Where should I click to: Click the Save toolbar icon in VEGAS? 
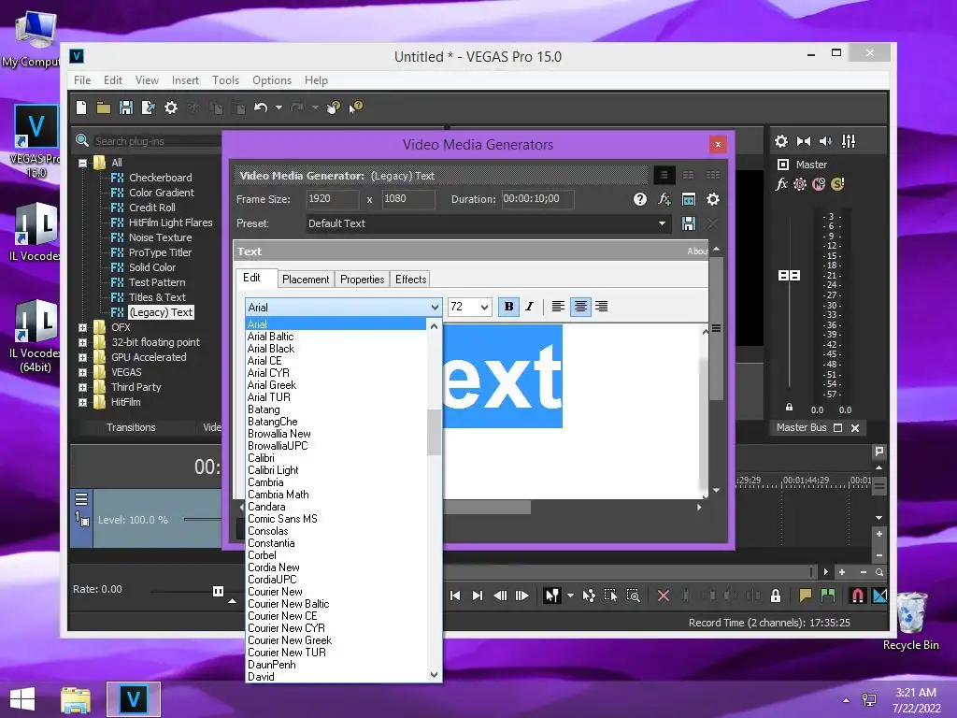126,108
